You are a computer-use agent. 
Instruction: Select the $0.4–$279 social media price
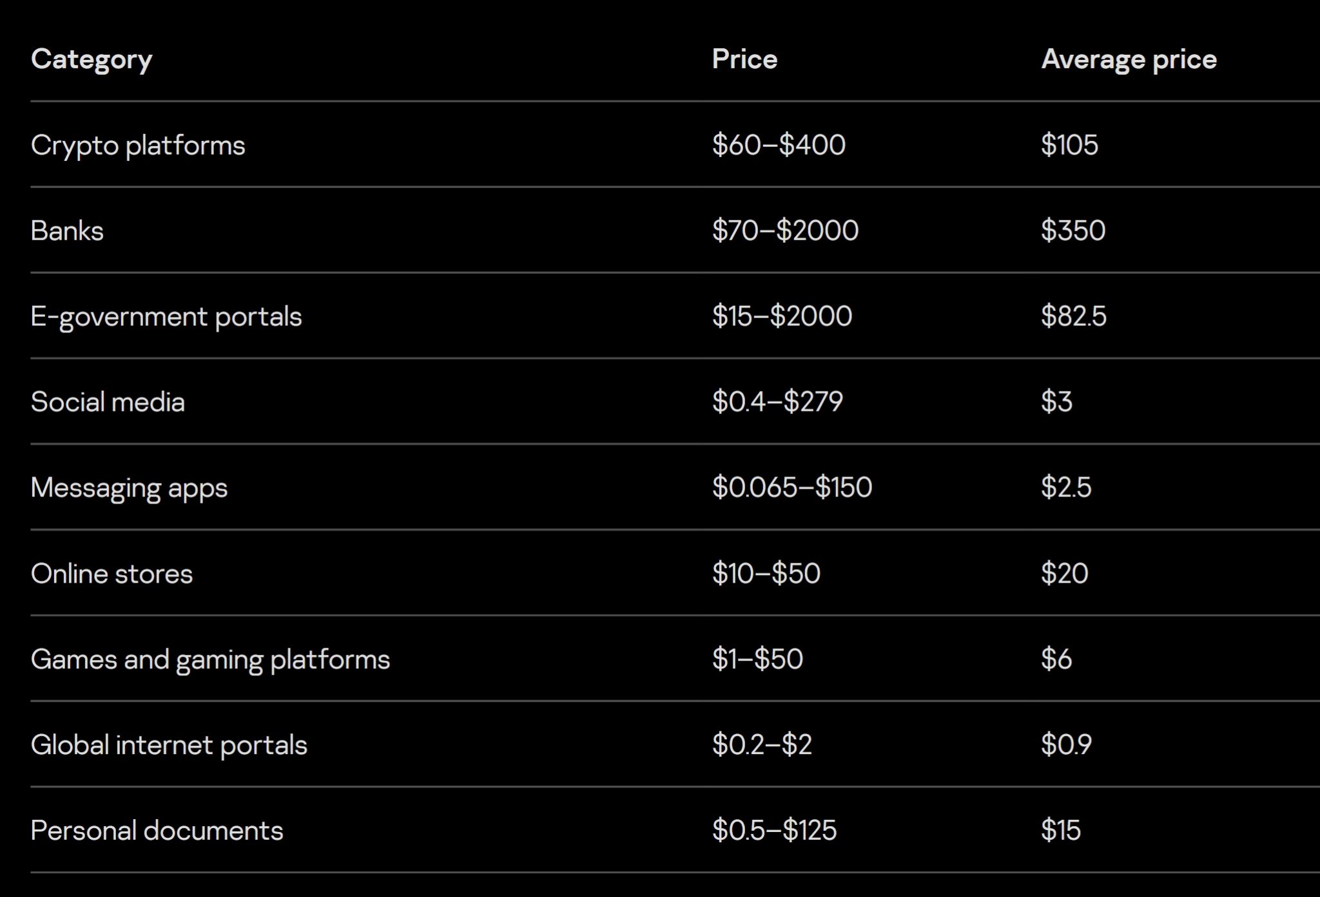click(x=777, y=402)
